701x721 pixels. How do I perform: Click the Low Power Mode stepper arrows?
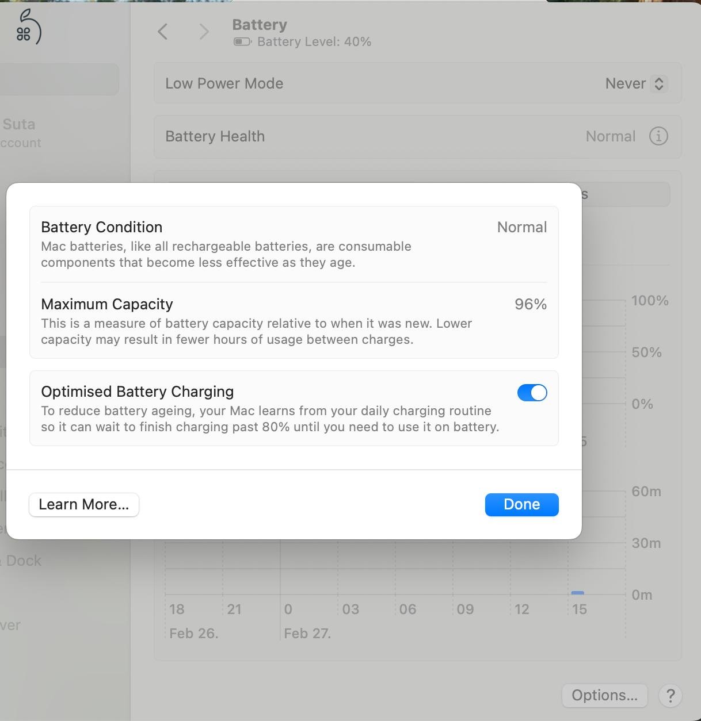[x=659, y=83]
